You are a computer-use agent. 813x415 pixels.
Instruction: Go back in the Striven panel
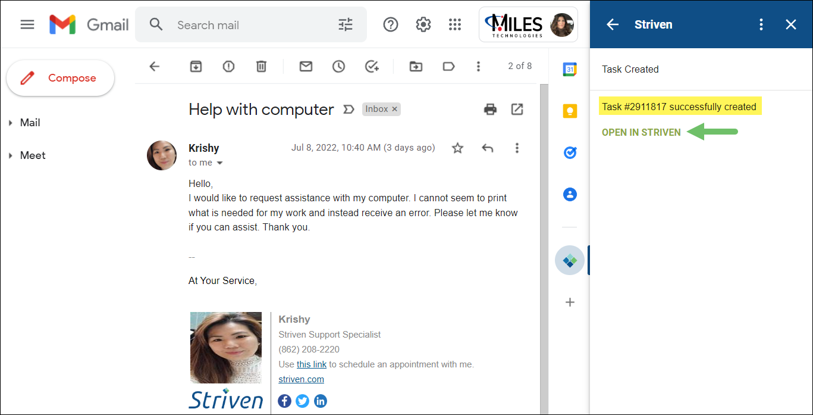(613, 24)
